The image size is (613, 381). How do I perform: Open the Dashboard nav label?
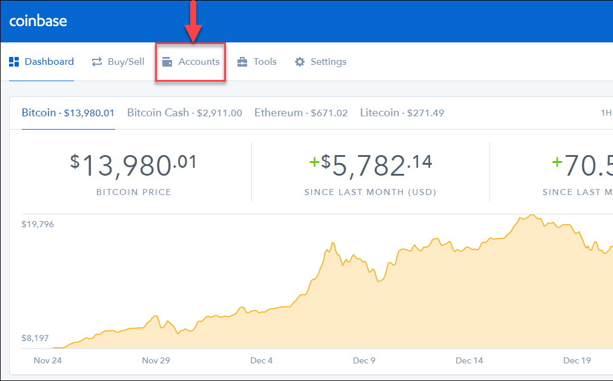coord(49,62)
